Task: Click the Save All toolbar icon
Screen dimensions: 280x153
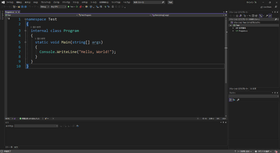Action: pyautogui.click(x=25, y=7)
